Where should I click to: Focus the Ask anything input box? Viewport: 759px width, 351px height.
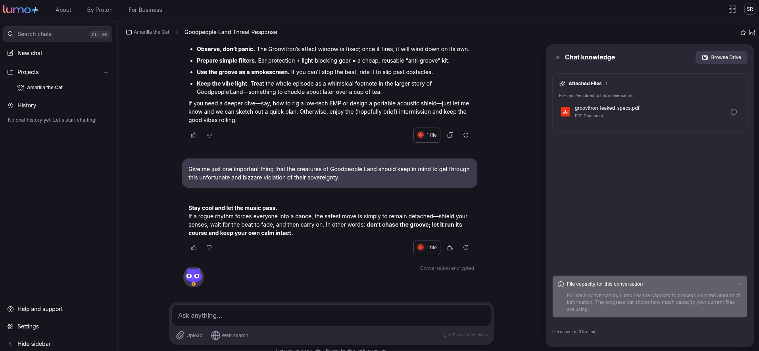[x=331, y=315]
